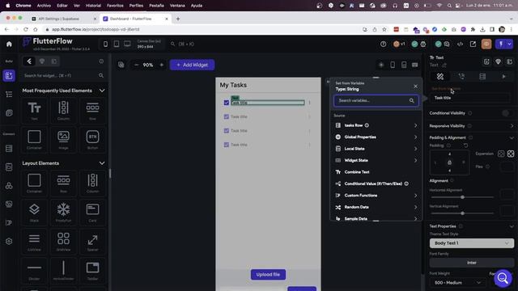Open the Ventana menu in menu bar
The width and height of the screenshot is (518, 291).
pyautogui.click(x=177, y=6)
